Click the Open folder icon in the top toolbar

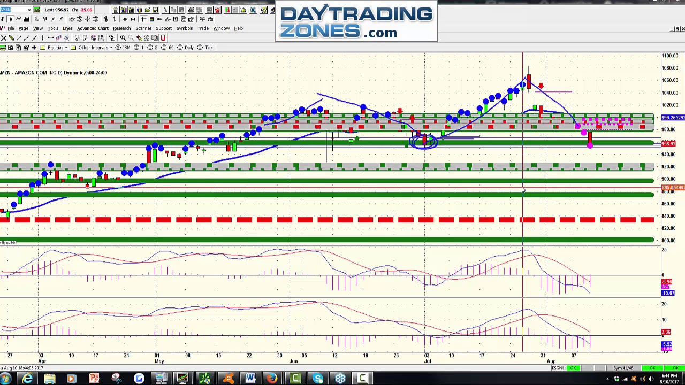(x=148, y=10)
